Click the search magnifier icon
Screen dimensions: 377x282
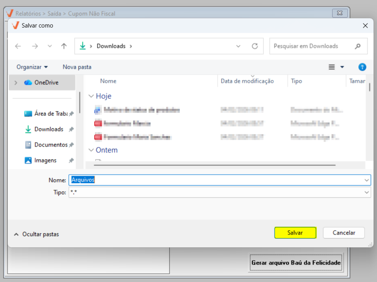(x=358, y=46)
